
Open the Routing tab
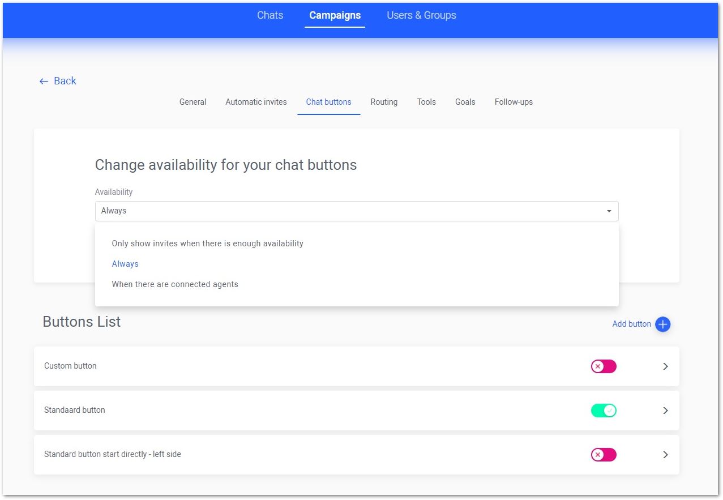[x=384, y=102]
